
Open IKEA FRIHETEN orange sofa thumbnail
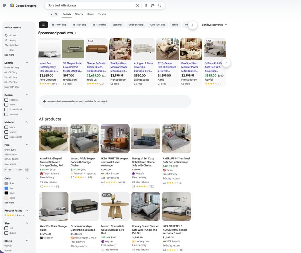115,139
